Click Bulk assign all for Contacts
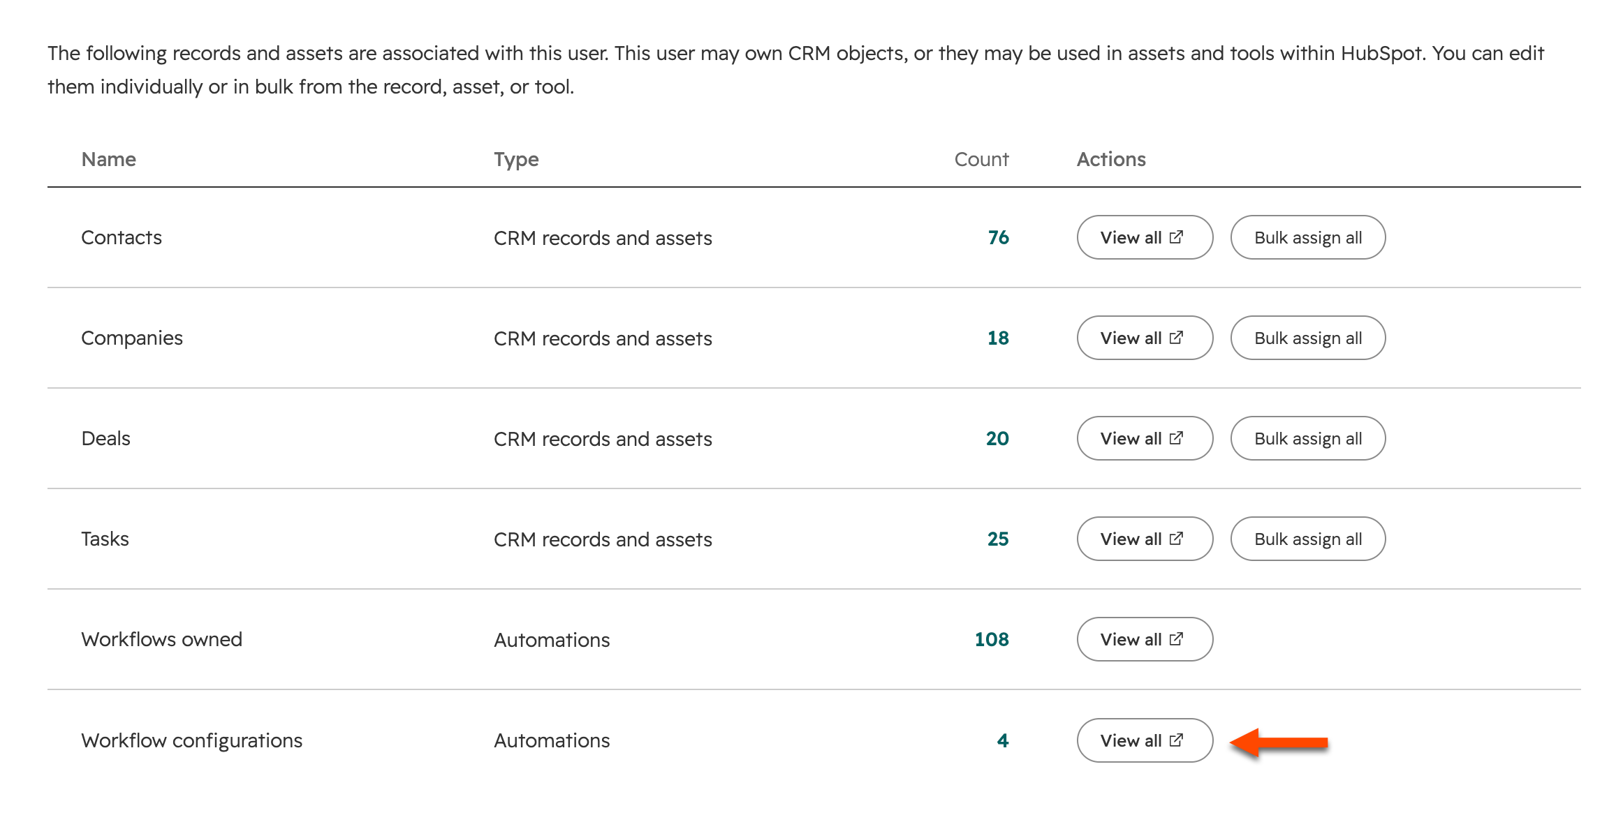 pyautogui.click(x=1307, y=237)
